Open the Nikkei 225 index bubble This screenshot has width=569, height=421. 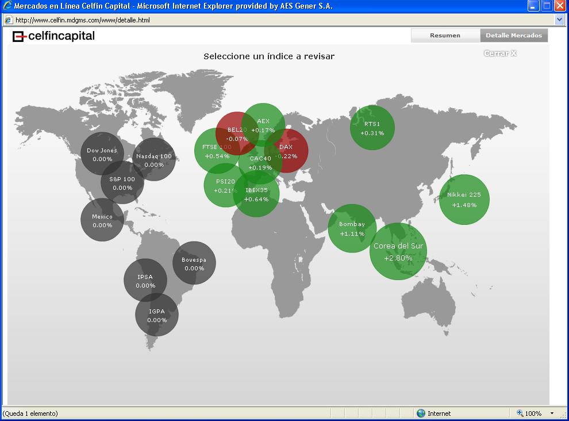(x=464, y=200)
